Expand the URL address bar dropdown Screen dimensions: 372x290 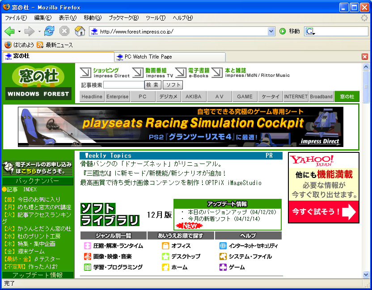(x=271, y=31)
